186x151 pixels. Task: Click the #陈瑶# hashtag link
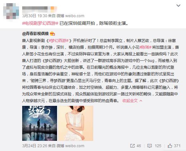click(x=145, y=47)
